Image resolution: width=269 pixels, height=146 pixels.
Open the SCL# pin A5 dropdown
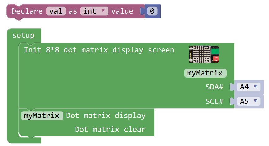(249, 101)
